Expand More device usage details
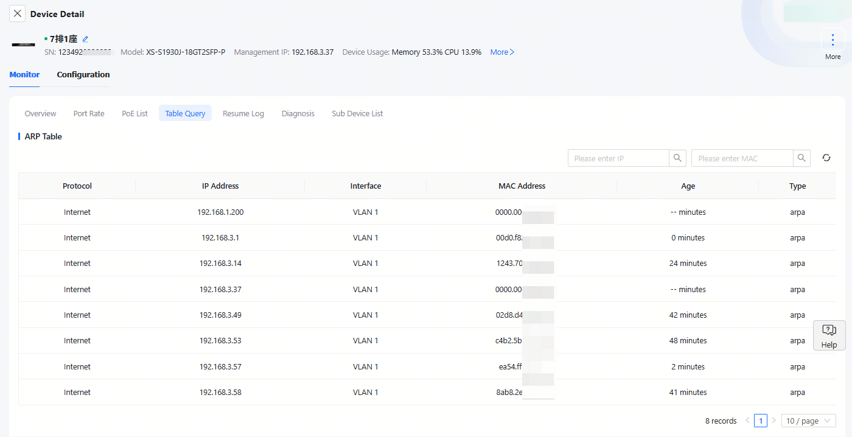Screen dimensions: 852x437 pyautogui.click(x=502, y=52)
